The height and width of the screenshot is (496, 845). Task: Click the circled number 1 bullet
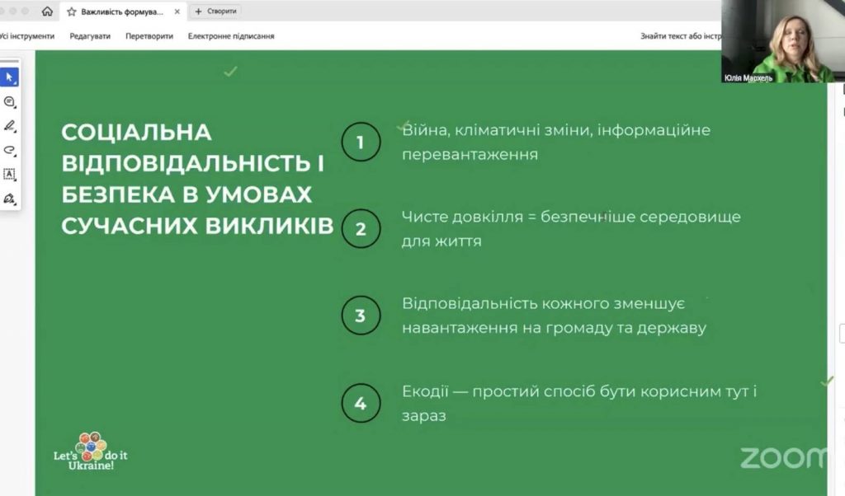(x=360, y=143)
